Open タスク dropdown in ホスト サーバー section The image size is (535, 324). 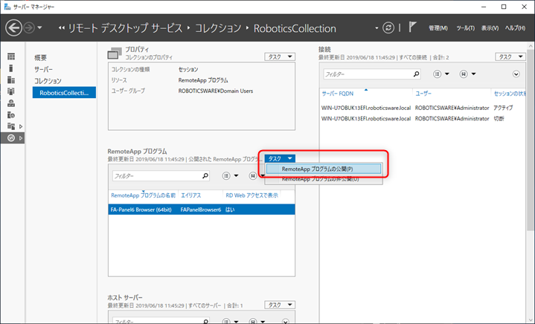(280, 305)
